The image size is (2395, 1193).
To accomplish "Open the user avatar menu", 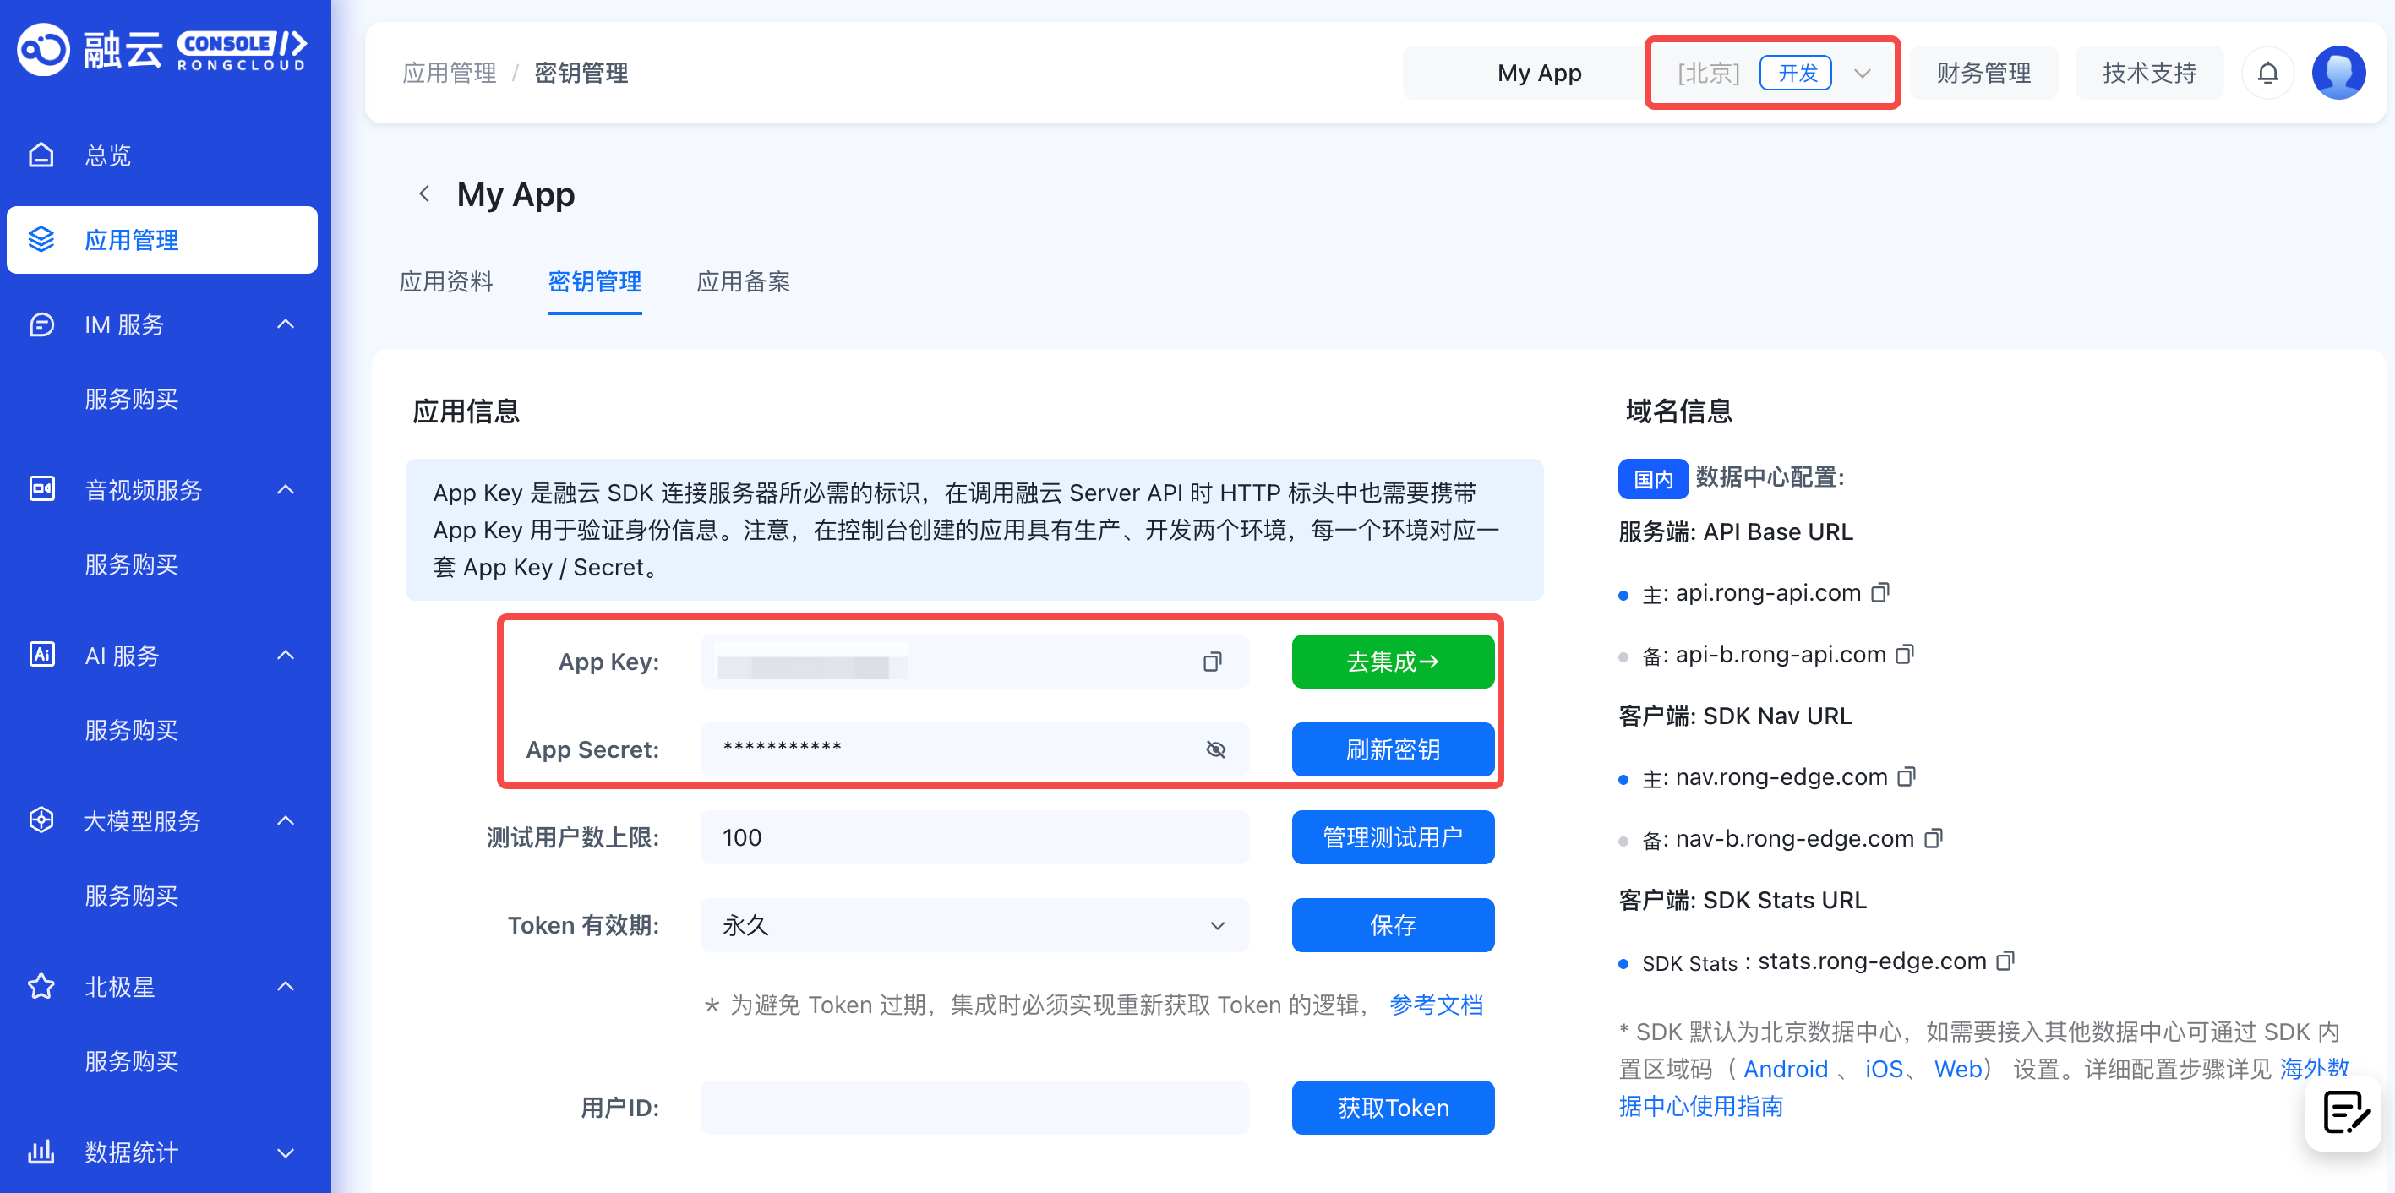I will coord(2339,73).
